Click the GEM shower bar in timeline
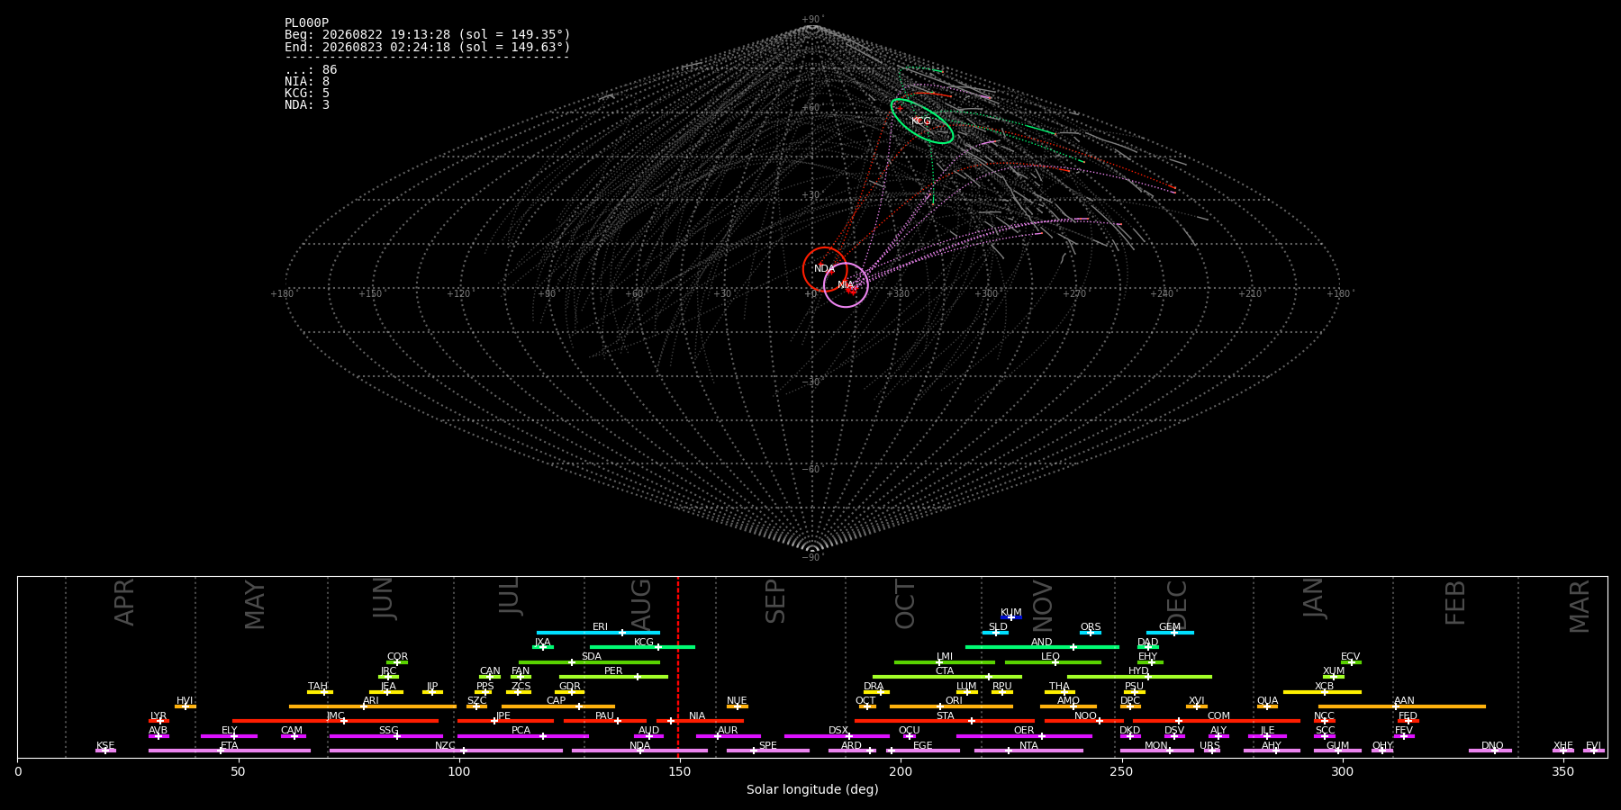The image size is (1621, 810). point(1170,633)
